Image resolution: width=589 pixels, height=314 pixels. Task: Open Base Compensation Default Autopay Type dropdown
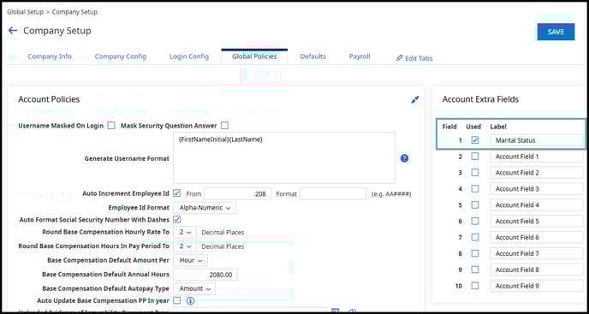click(194, 288)
